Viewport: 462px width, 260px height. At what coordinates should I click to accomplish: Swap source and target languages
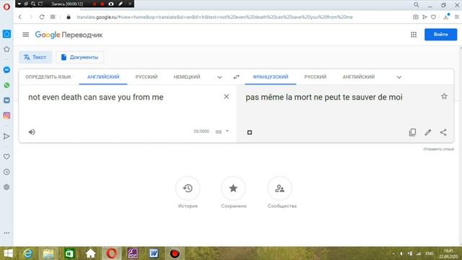pyautogui.click(x=236, y=77)
